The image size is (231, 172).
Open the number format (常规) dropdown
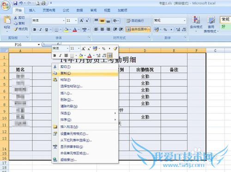coord(184,20)
